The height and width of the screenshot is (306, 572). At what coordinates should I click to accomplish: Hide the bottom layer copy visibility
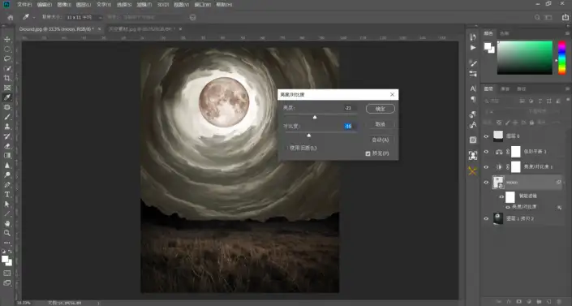486,218
